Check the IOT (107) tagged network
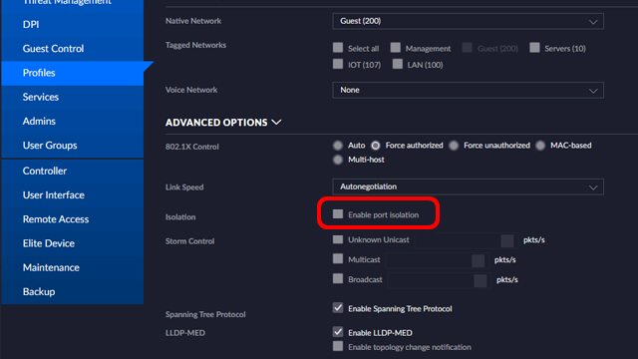Image resolution: width=638 pixels, height=359 pixels. (x=338, y=64)
